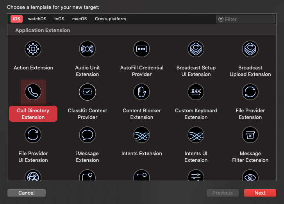The image size is (284, 204).
Task: Pick the Intents UI Extension icon
Action: (196, 135)
